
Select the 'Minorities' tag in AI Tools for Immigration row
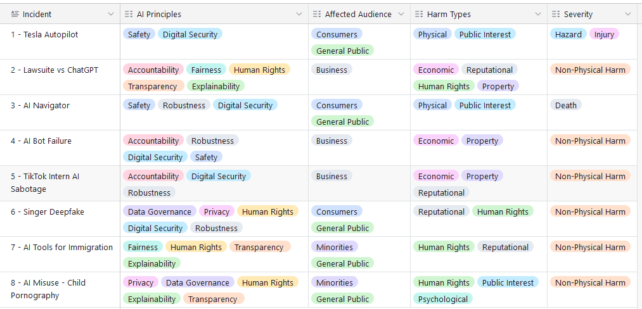click(x=334, y=247)
